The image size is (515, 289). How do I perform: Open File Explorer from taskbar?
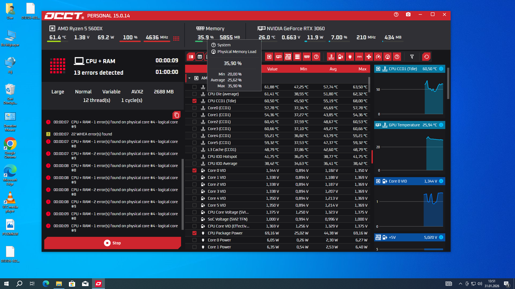59,284
